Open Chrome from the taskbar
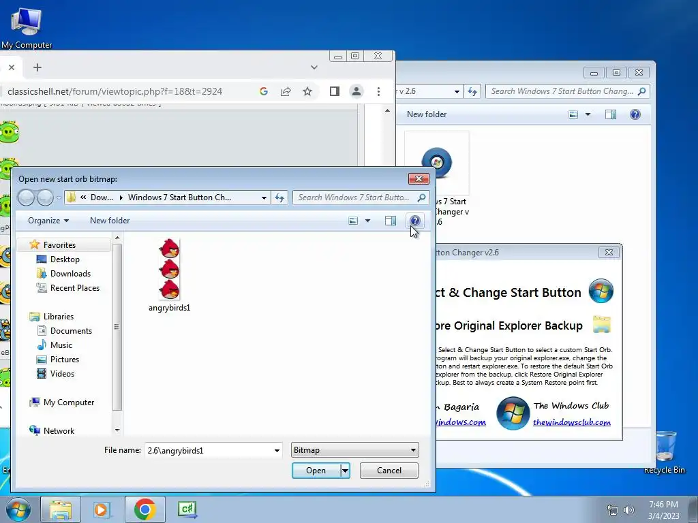 145,509
